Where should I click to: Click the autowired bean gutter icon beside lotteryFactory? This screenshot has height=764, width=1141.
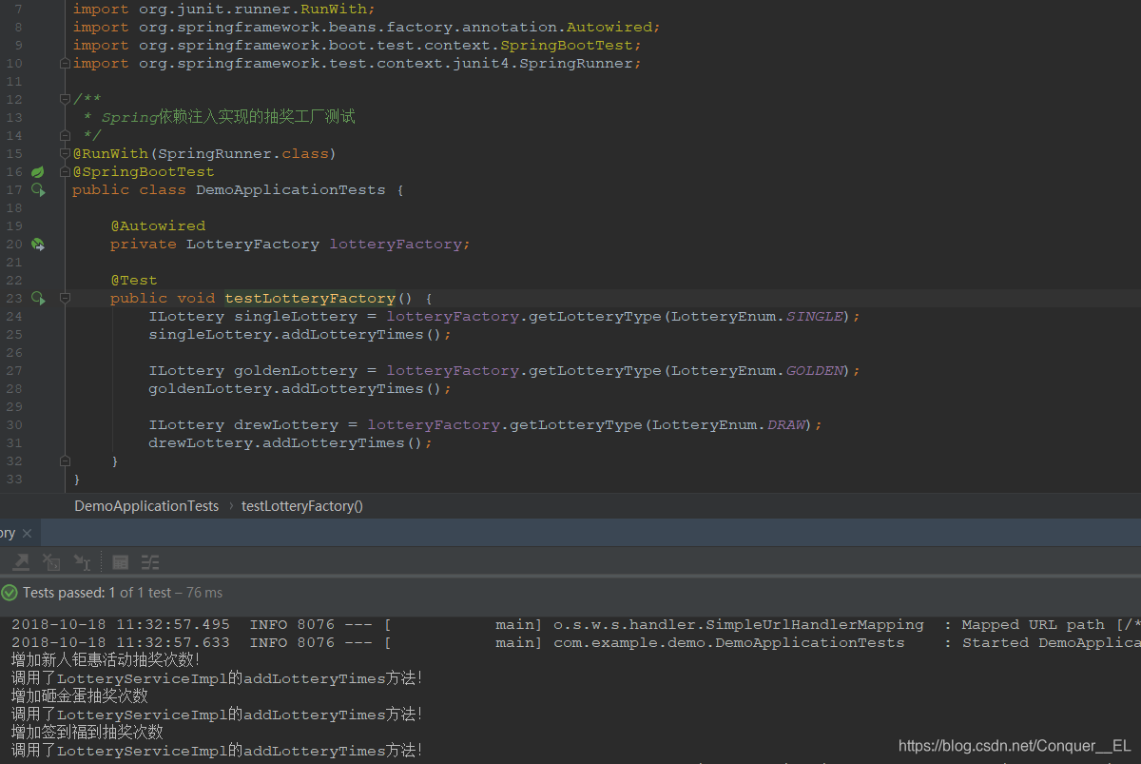38,245
